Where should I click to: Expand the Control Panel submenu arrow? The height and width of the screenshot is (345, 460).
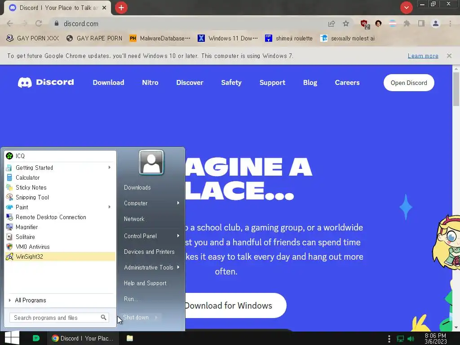click(178, 236)
